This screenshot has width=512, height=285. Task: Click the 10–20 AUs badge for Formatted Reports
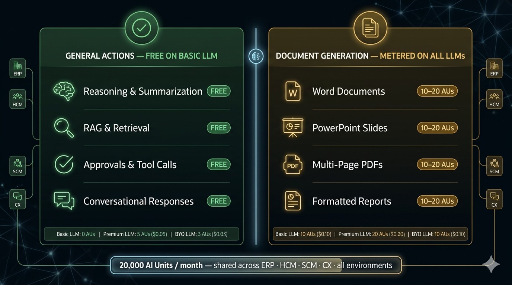click(x=437, y=201)
